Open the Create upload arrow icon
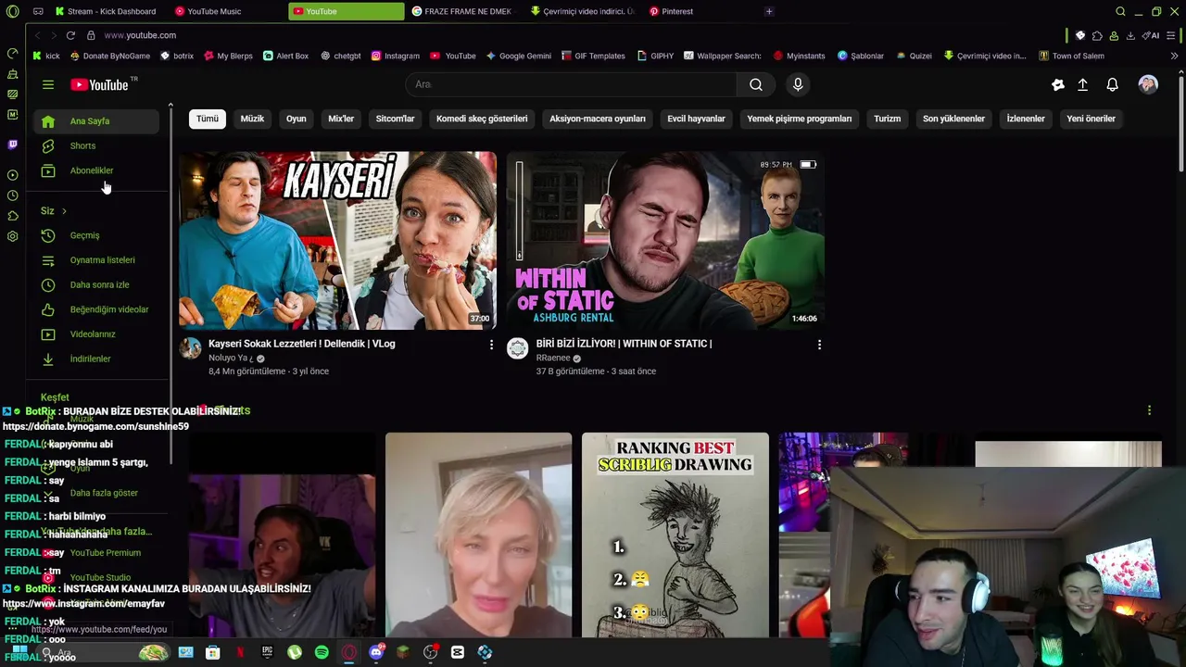The width and height of the screenshot is (1186, 667). [x=1082, y=84]
